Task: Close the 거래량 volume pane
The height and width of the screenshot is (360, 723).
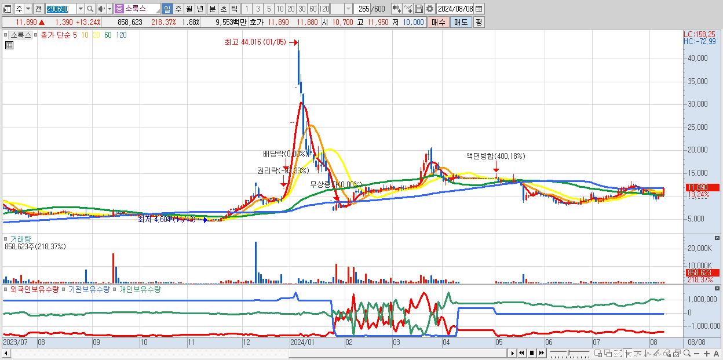Action: (x=718, y=238)
